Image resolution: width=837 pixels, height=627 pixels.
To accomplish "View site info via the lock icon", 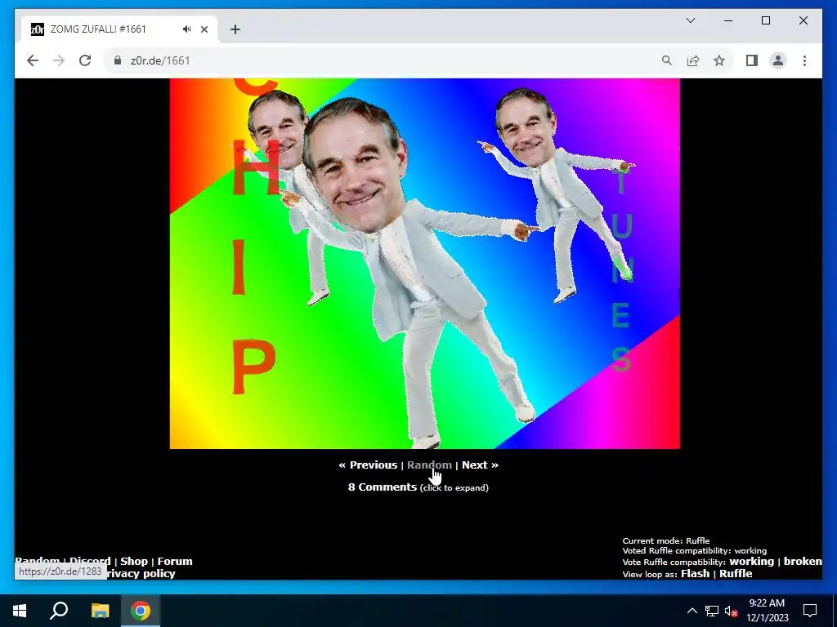I will [x=118, y=60].
